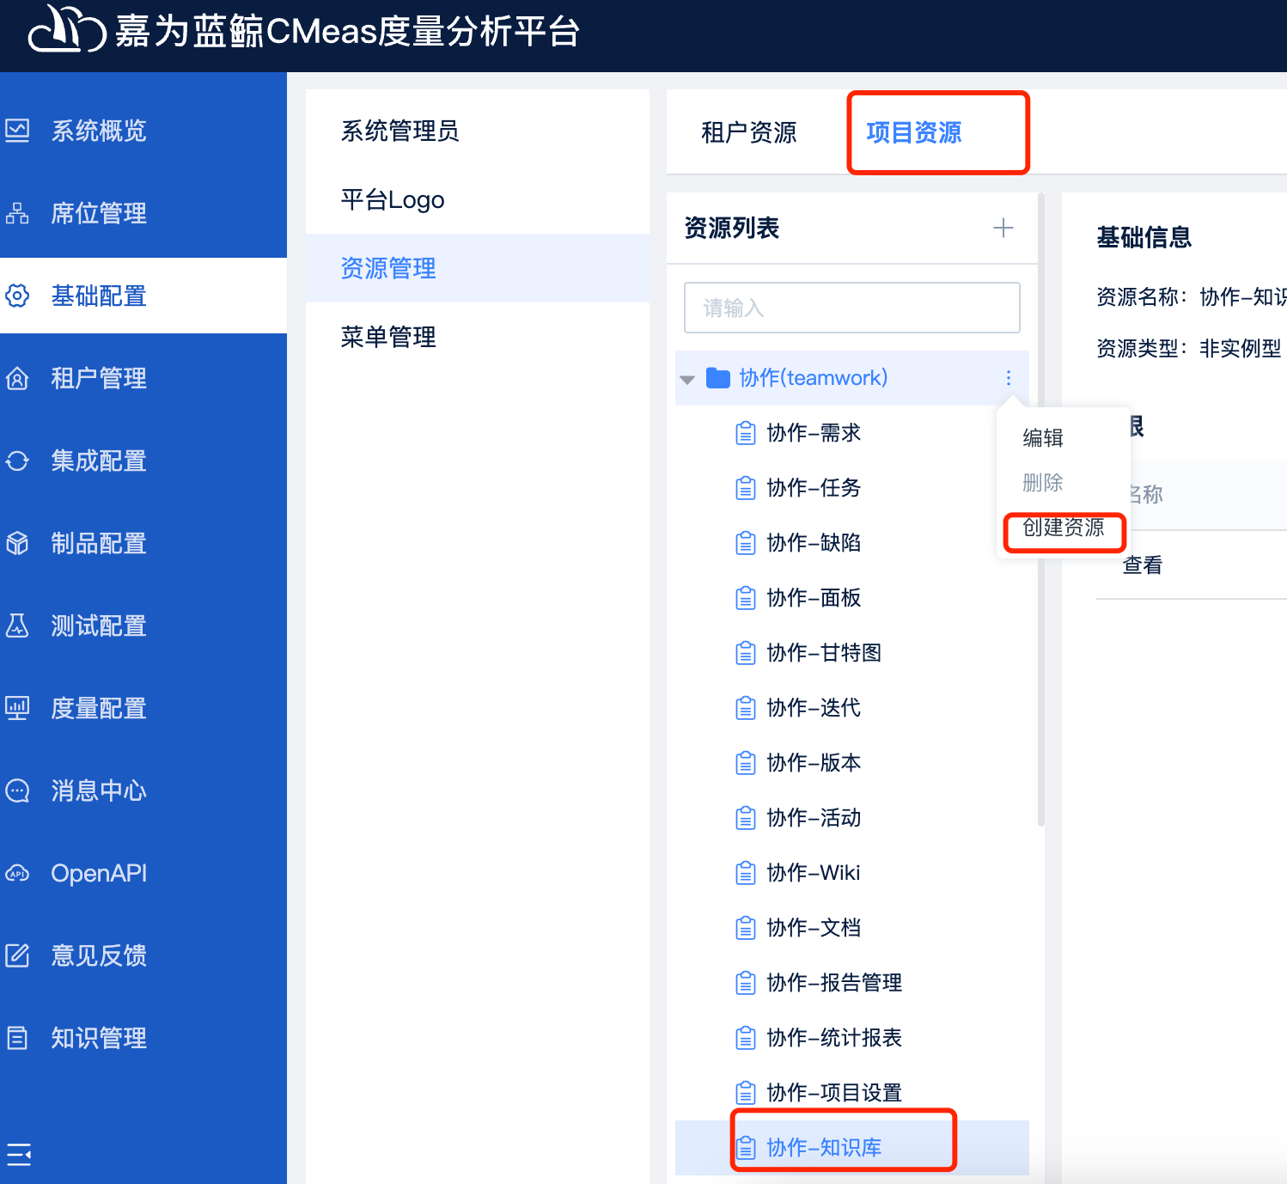Open the 系统管理员 submenu item
This screenshot has height=1184, width=1287.
coord(478,131)
